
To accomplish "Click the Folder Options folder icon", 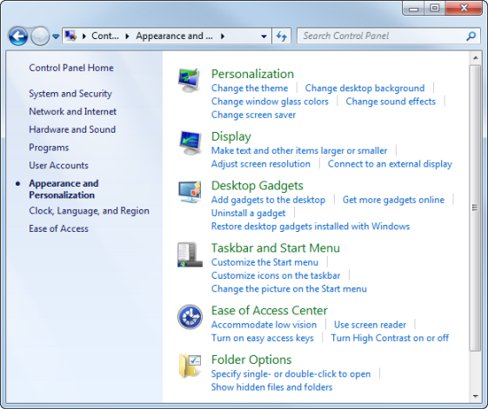I will [190, 366].
